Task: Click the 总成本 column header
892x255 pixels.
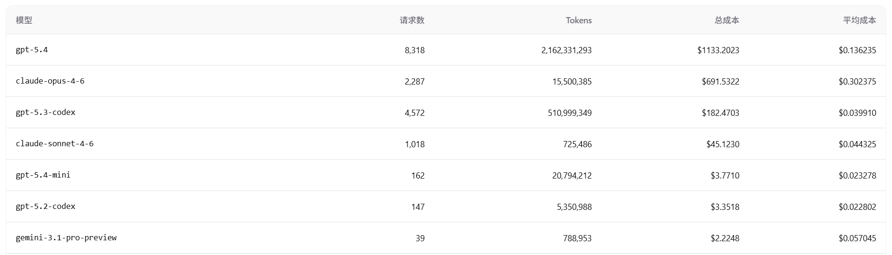Action: coord(726,20)
